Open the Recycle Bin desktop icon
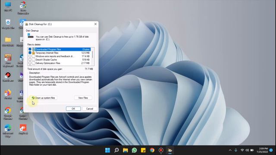Screen dimensions: 276x155 coord(8,24)
